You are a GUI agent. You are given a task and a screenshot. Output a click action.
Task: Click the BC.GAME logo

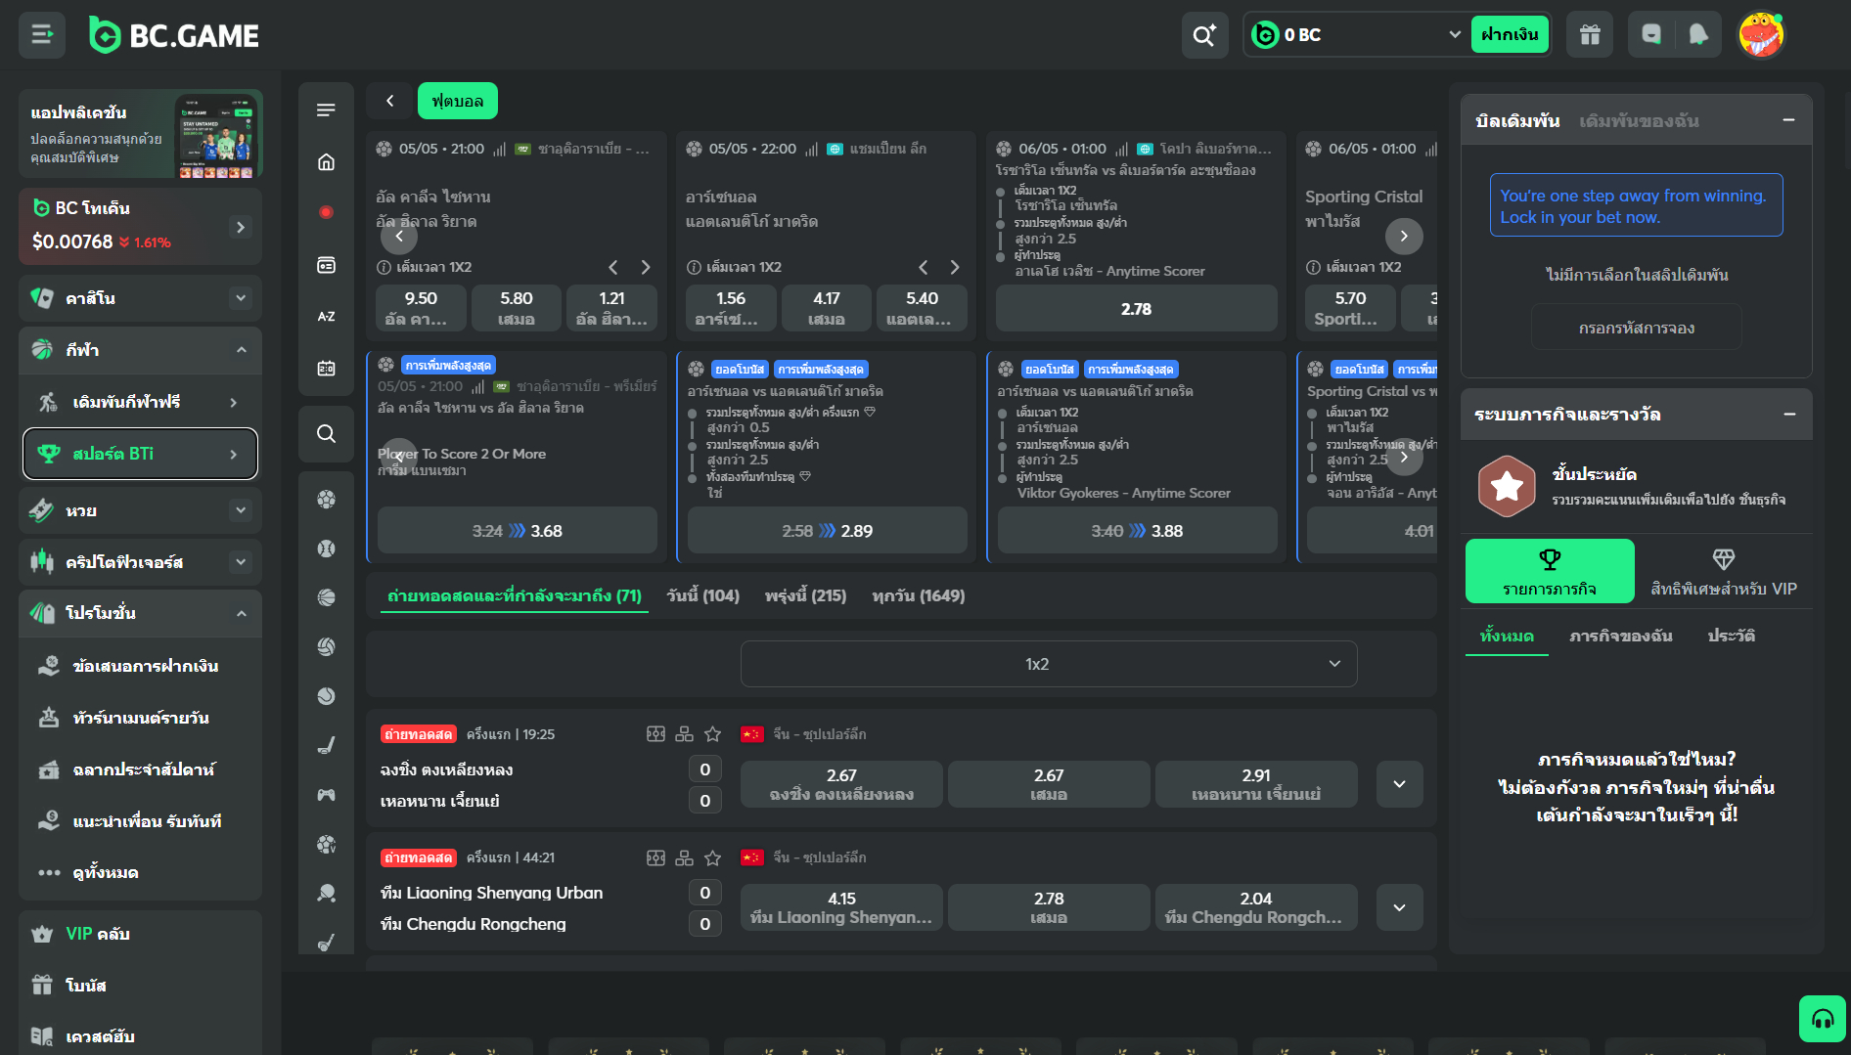coord(174,35)
